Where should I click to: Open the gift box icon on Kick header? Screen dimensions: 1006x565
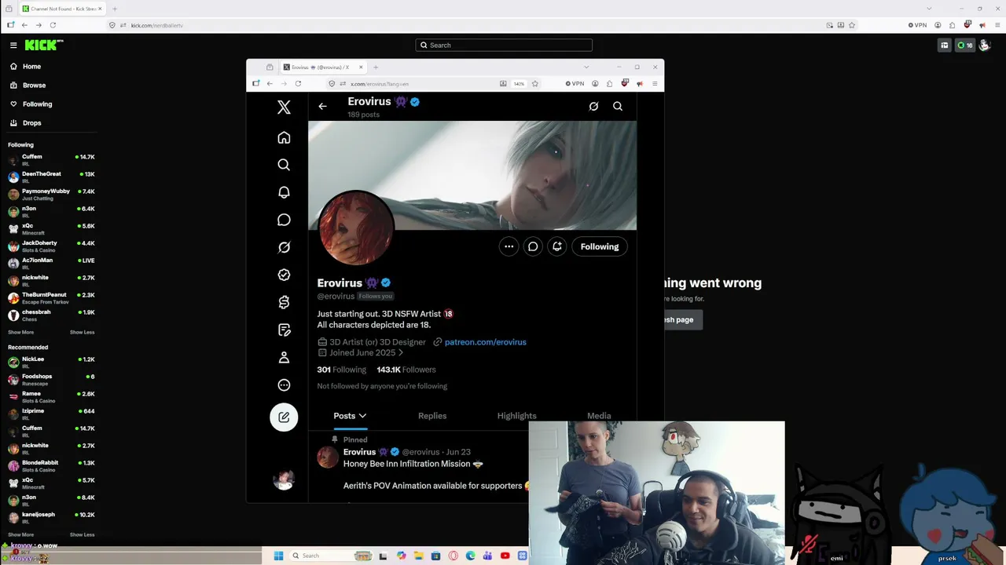945,46
